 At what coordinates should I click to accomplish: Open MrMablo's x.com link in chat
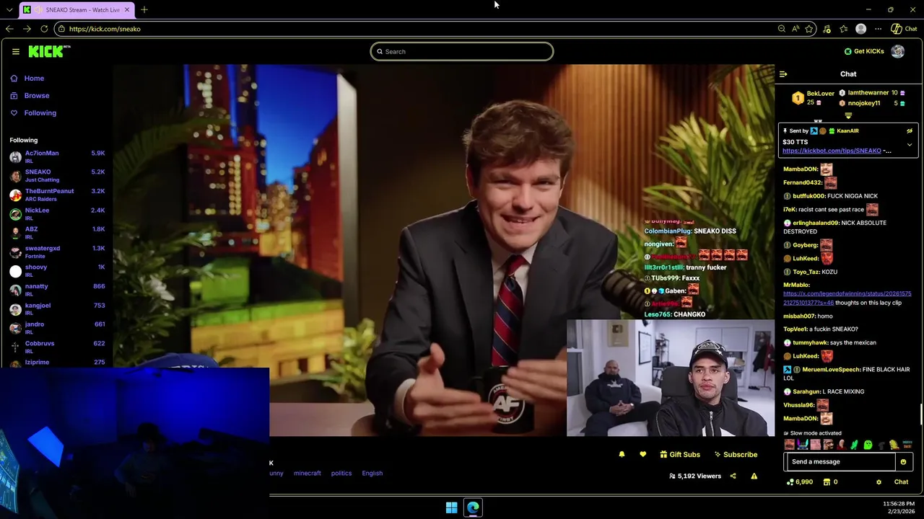click(x=847, y=298)
